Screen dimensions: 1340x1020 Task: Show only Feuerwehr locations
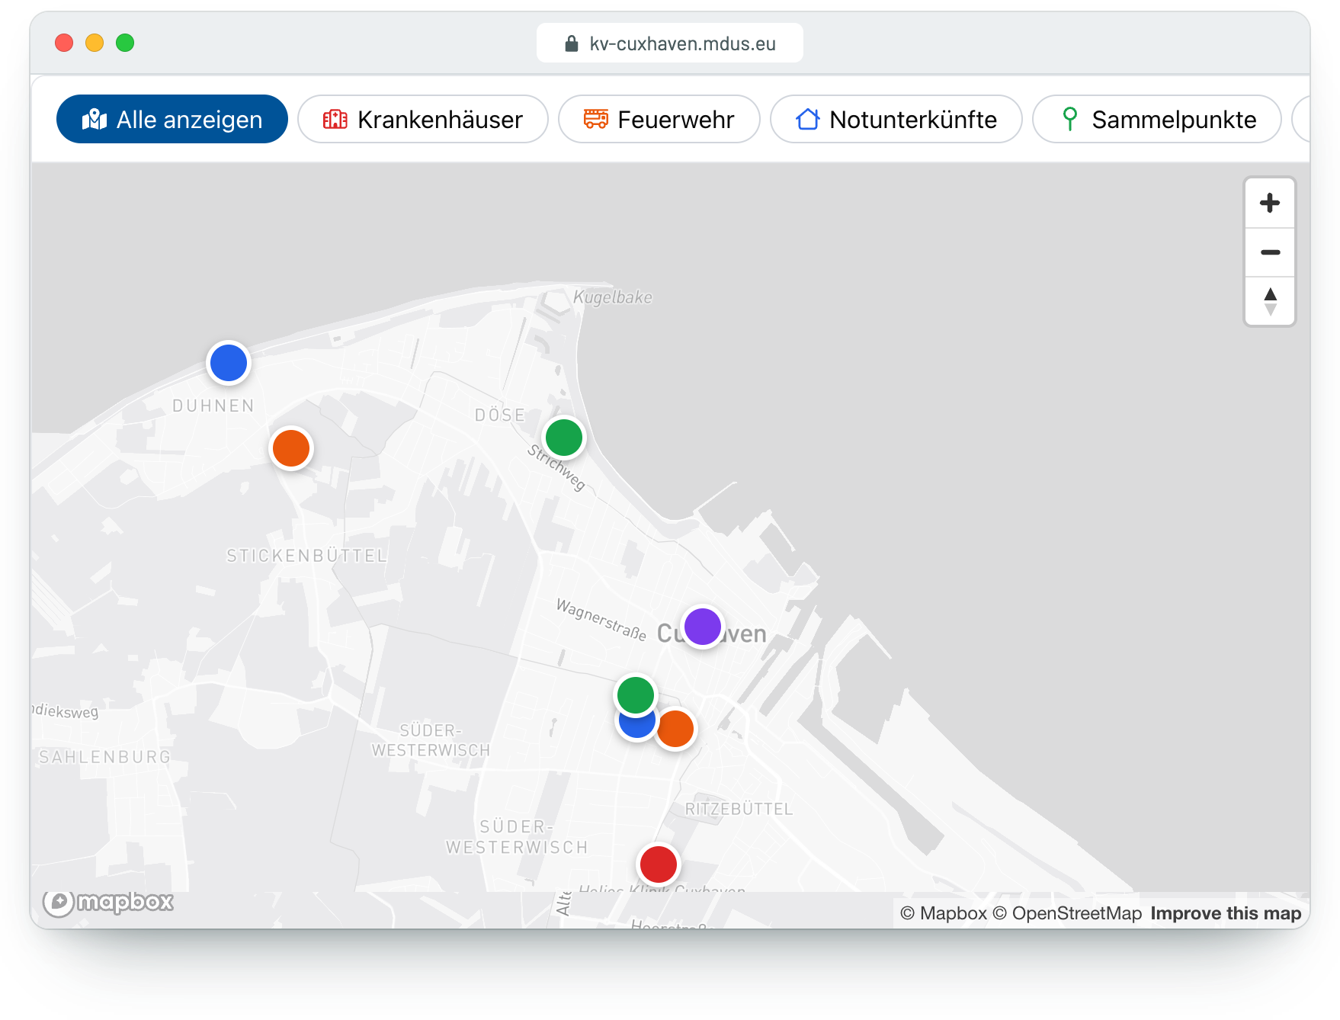[659, 119]
